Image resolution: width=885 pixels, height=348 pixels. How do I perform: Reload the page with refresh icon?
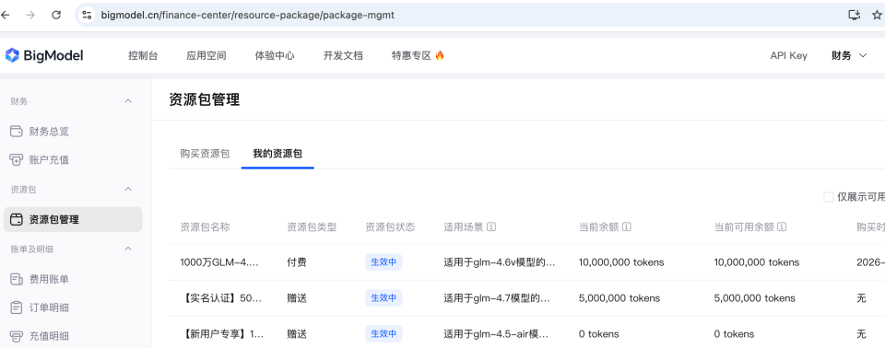click(56, 16)
